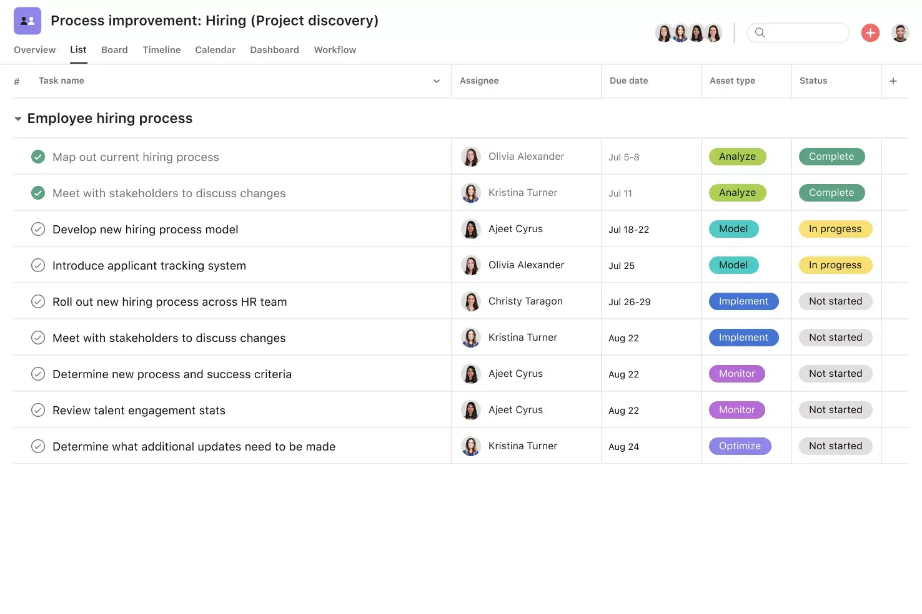Switch to the Board tab
Screen dimensions: 922x614
coord(114,50)
